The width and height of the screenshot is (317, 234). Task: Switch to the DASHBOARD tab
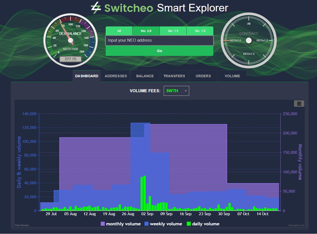87,76
